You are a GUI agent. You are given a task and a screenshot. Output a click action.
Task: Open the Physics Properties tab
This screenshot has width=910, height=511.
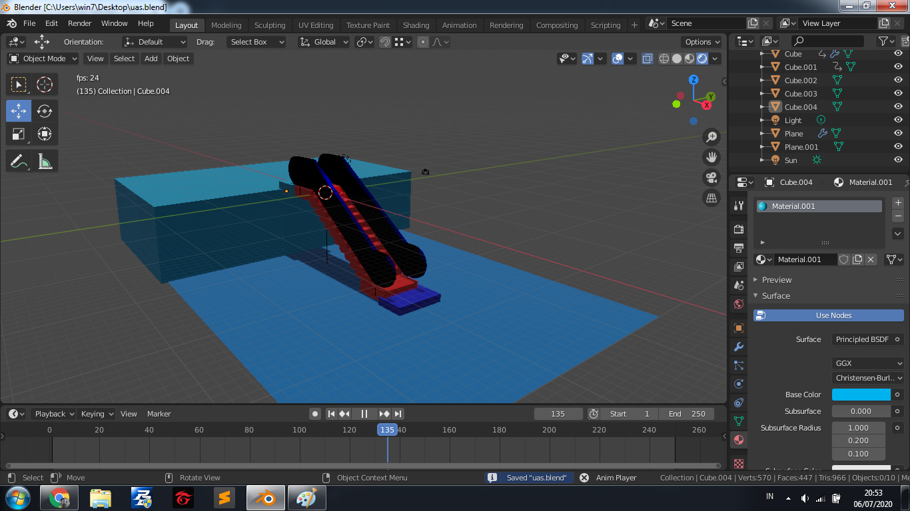coord(738,384)
